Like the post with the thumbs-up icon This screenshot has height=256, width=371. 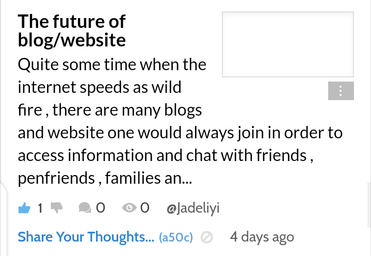[24, 208]
